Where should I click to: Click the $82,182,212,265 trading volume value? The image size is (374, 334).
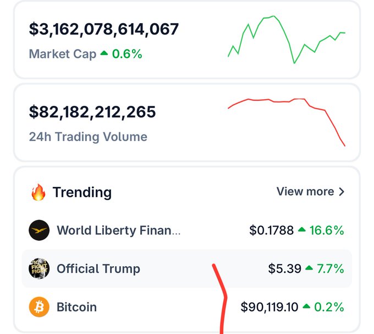(92, 112)
